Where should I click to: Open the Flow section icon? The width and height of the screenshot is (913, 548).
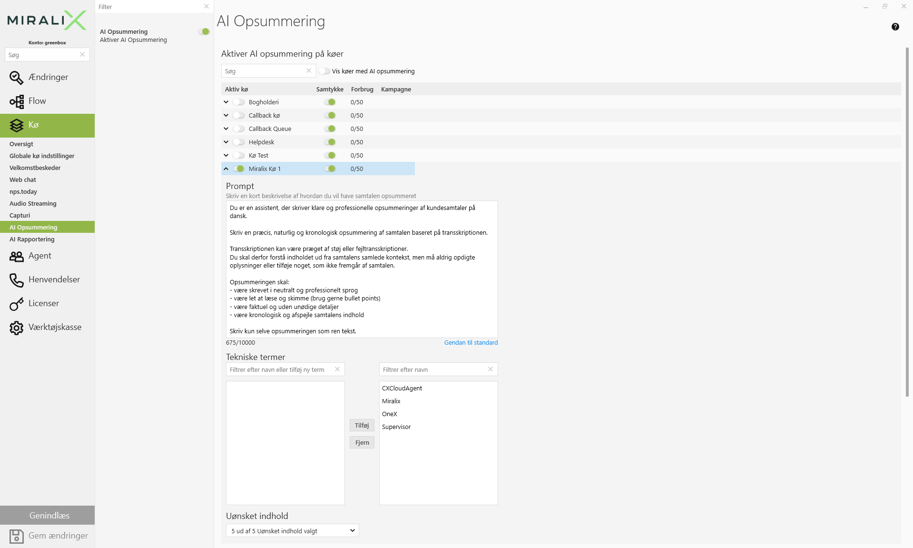16,101
